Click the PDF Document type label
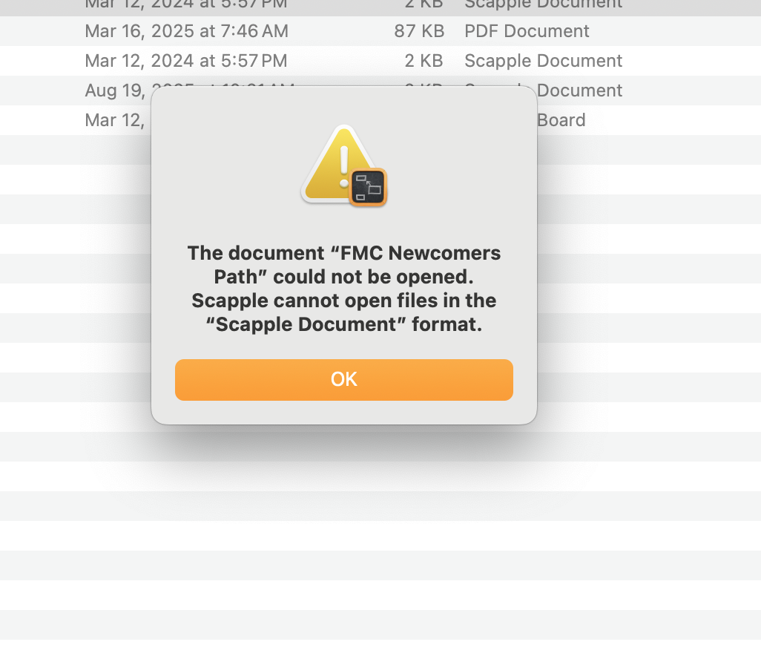 tap(527, 31)
